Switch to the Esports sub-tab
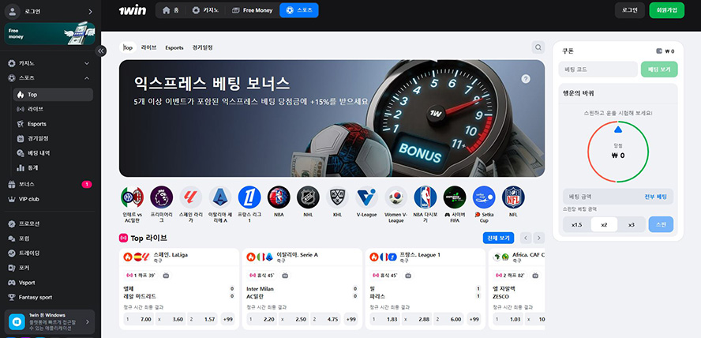Screen dimensions: 701x338 tap(174, 47)
